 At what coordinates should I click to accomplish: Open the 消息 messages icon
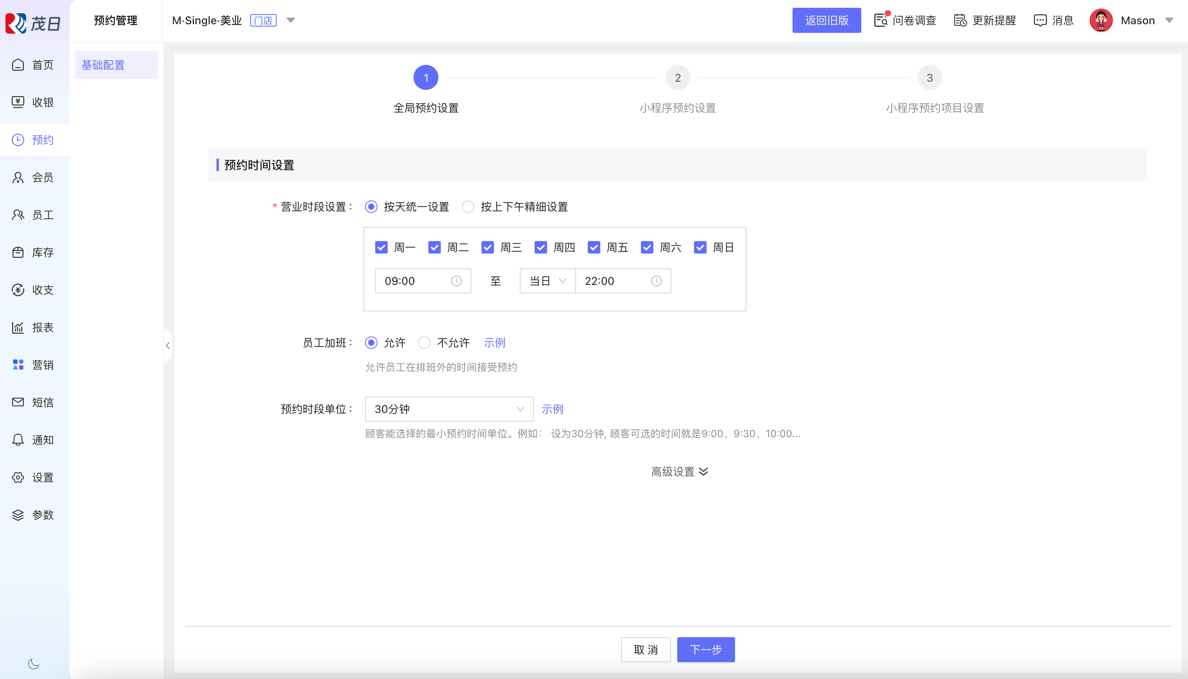pos(1039,21)
